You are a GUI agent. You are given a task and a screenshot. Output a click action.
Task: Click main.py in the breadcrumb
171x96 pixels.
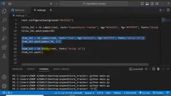point(20,15)
